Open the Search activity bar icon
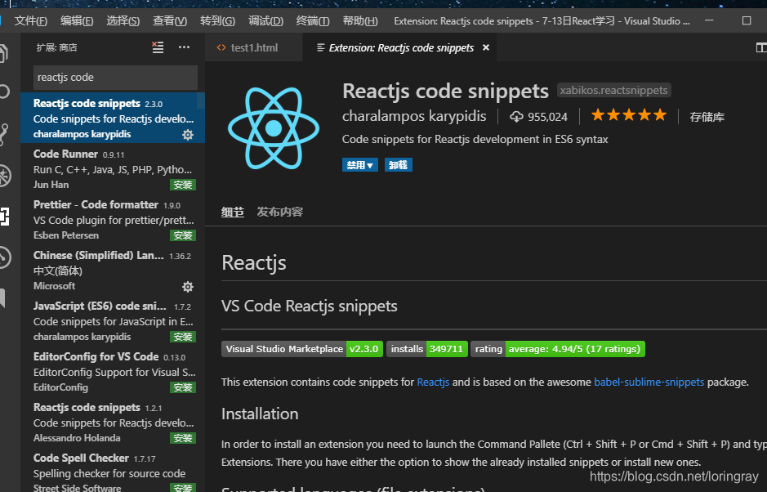Viewport: 767px width, 492px height. pyautogui.click(x=4, y=92)
